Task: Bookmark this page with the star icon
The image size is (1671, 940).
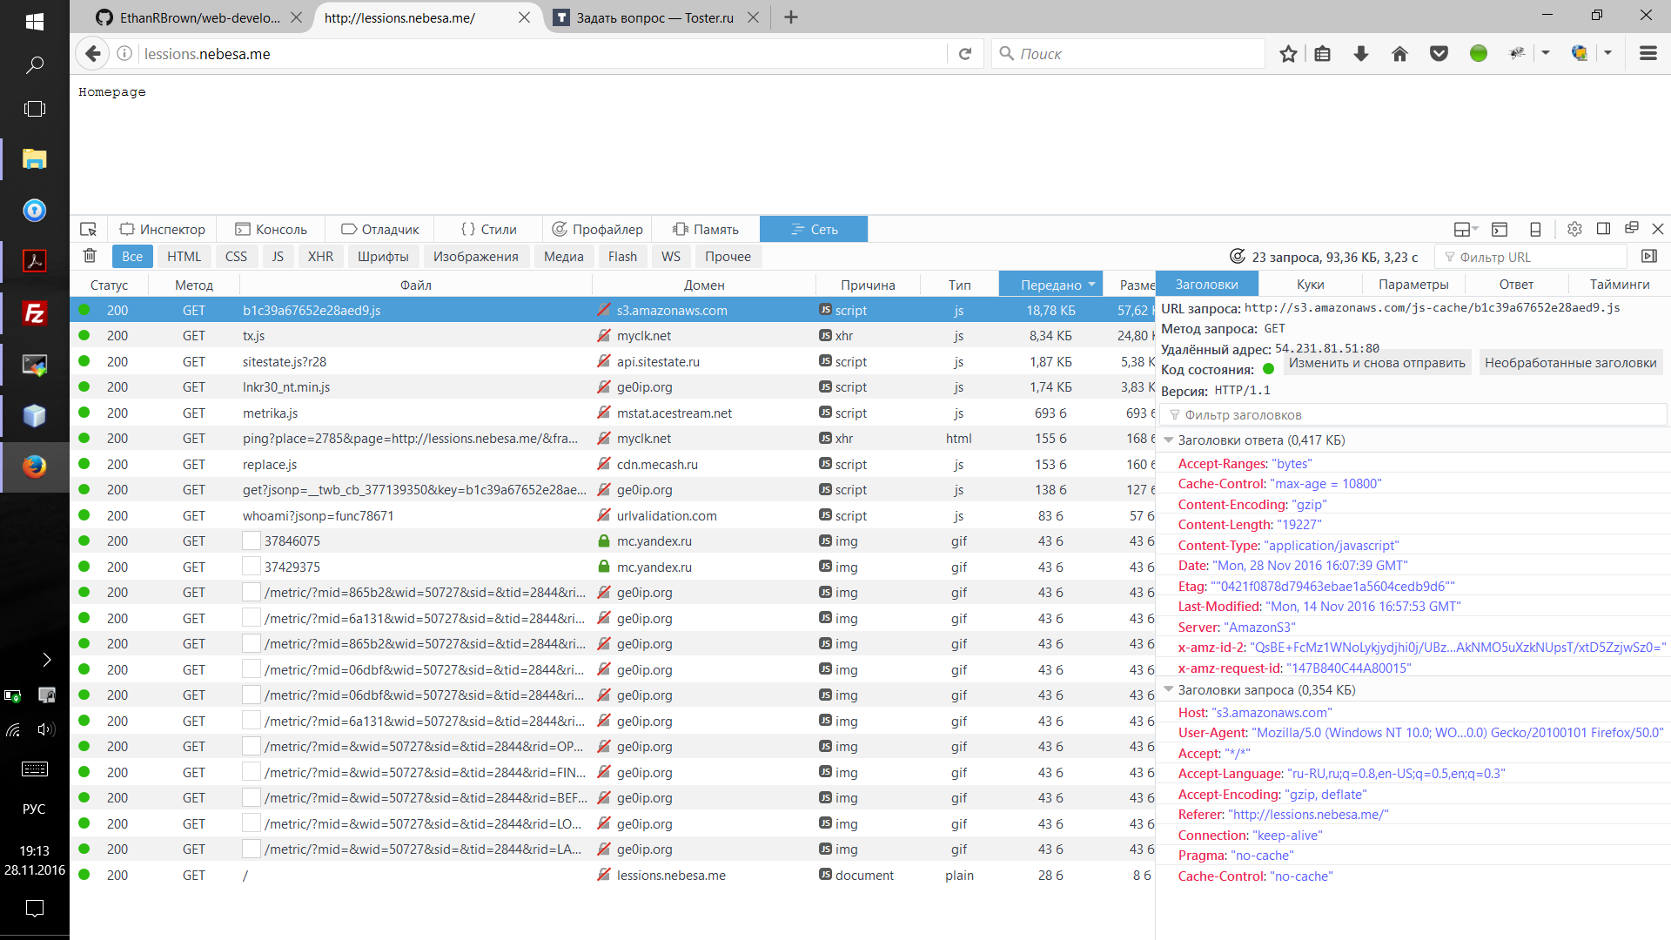Action: tap(1288, 54)
